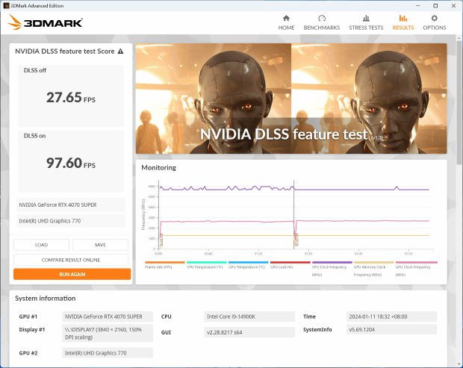
Task: Select the HOME tab label
Action: coord(286,28)
